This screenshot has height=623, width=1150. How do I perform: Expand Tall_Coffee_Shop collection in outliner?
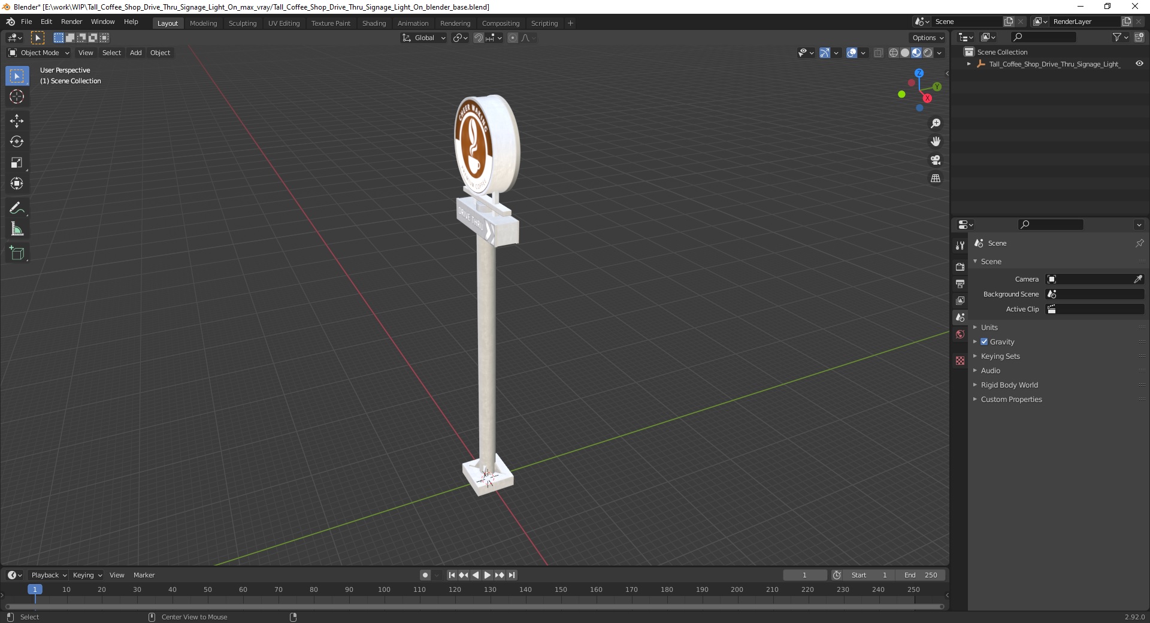pos(969,63)
